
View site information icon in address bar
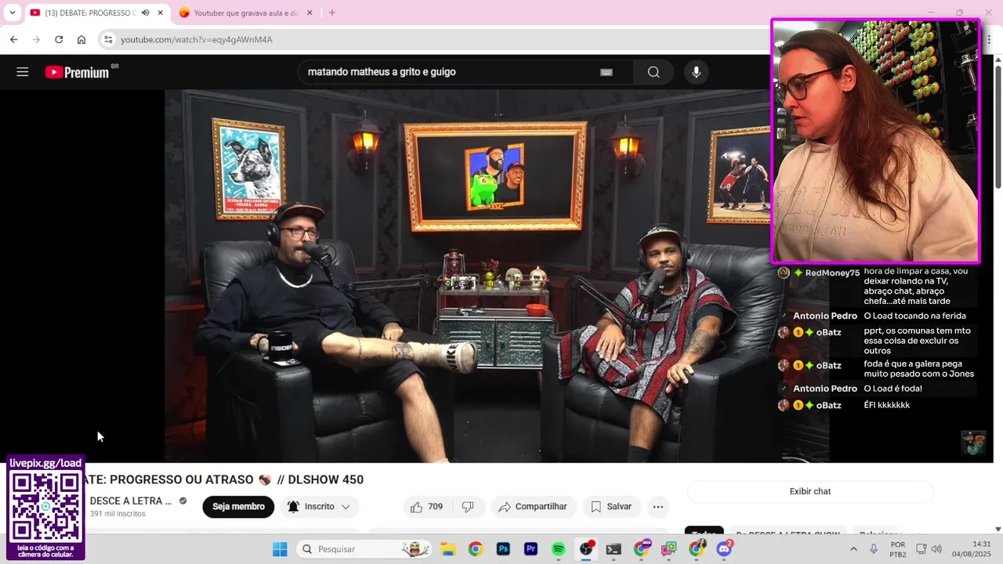(x=109, y=39)
